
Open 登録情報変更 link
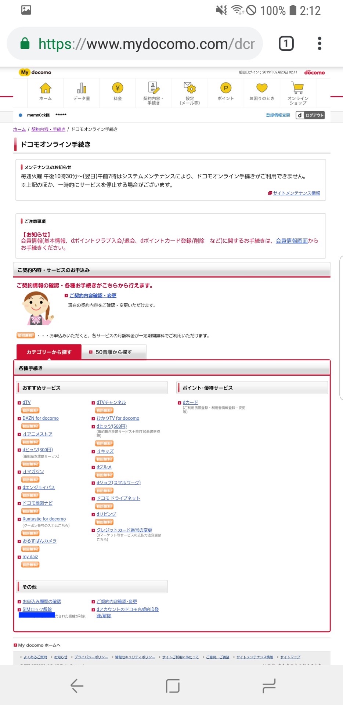click(x=278, y=115)
